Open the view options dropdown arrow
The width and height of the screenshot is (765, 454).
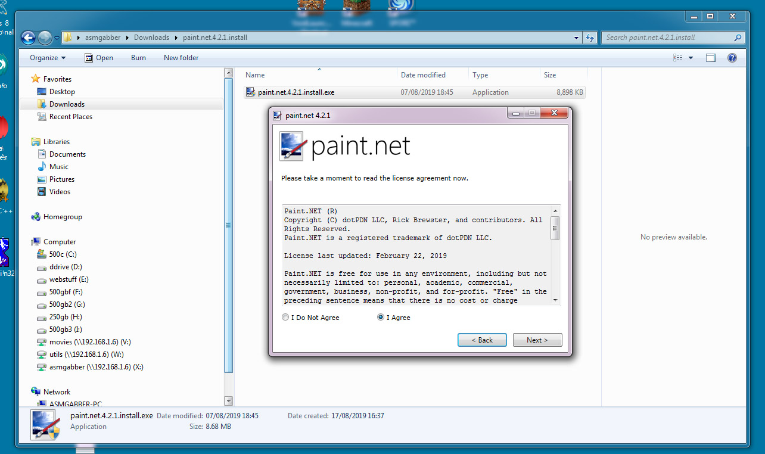pos(691,58)
